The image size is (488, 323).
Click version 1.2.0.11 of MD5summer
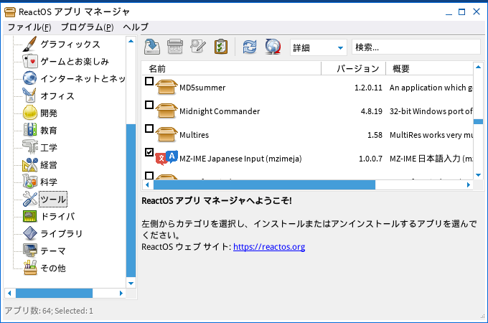click(x=368, y=88)
